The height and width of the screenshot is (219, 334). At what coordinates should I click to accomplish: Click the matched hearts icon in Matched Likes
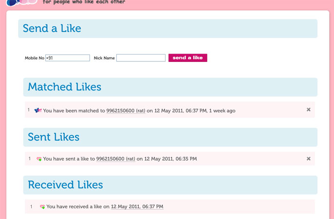tap(38, 110)
